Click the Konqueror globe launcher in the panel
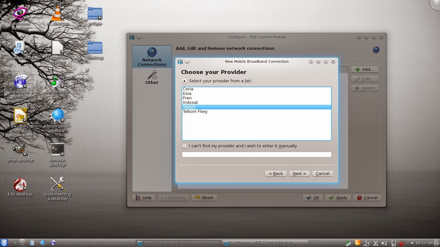The image size is (440, 247). pos(42,243)
